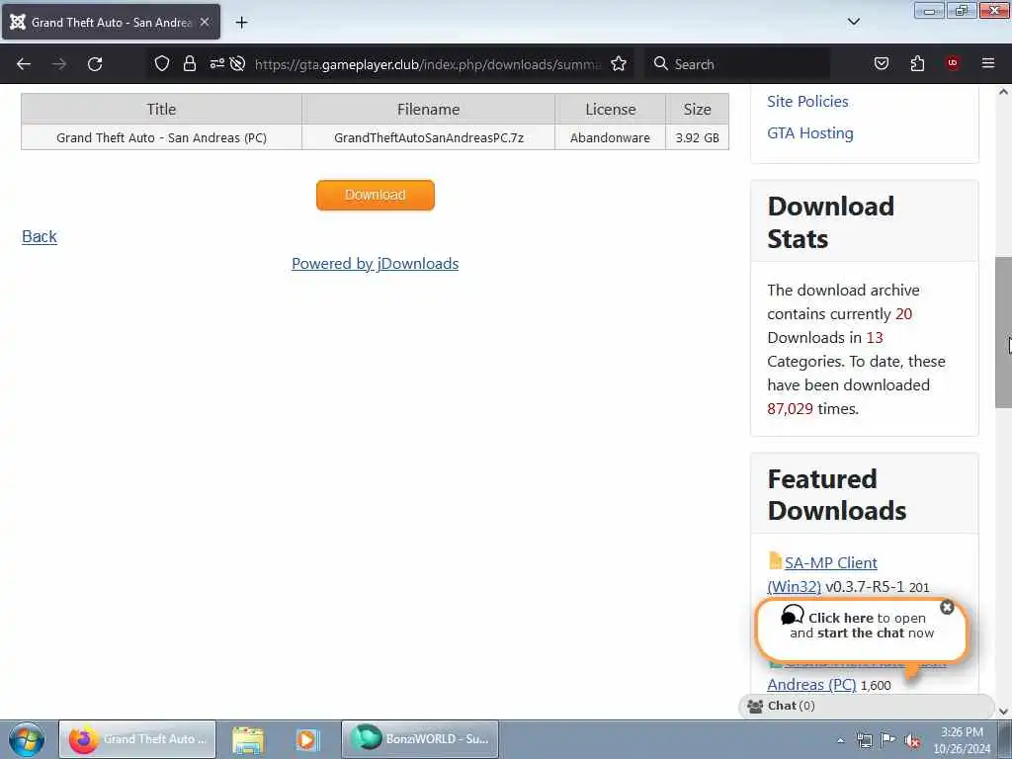Viewport: 1012px width, 759px height.
Task: Click the chat bubble speech icon
Action: click(792, 615)
